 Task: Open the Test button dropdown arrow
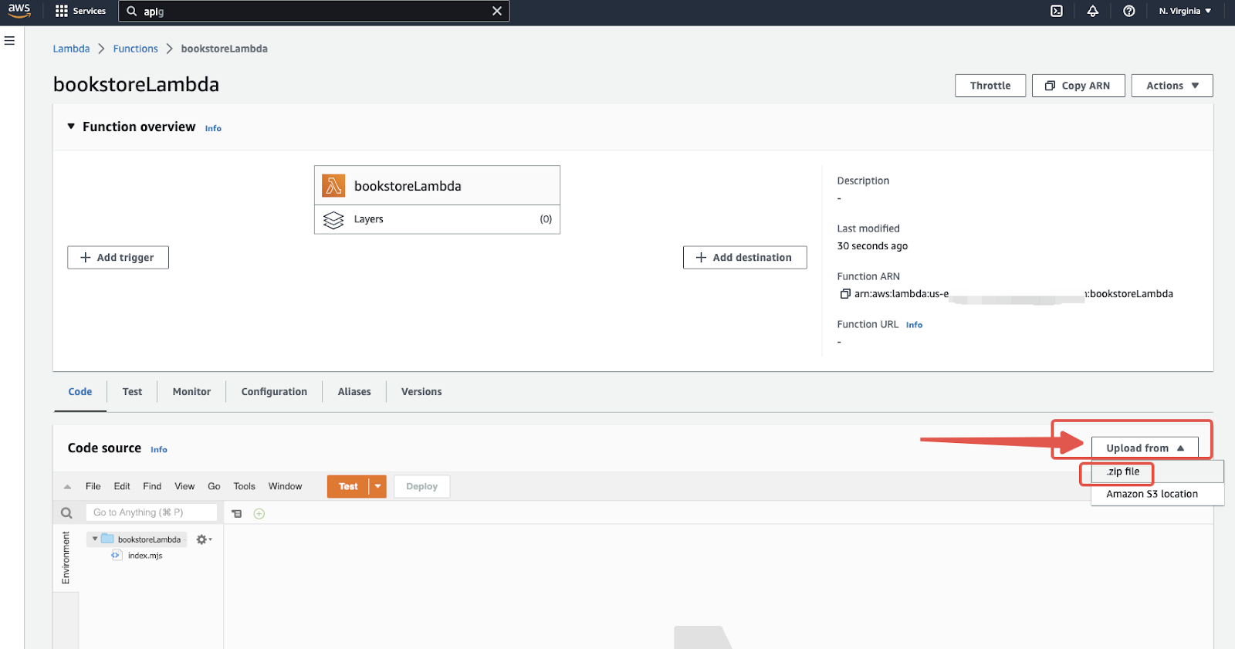pos(378,487)
